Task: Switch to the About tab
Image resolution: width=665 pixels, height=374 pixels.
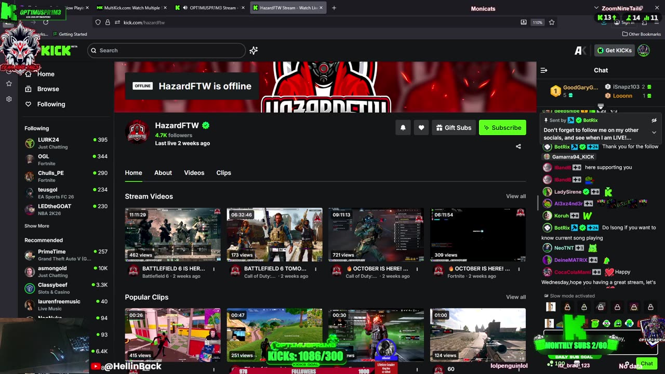Action: click(163, 172)
